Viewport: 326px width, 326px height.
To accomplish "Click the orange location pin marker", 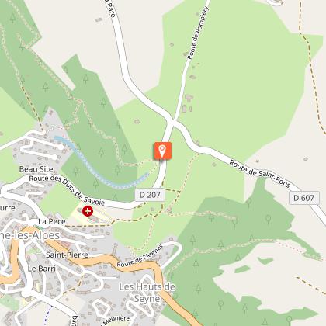I will coord(162,151).
